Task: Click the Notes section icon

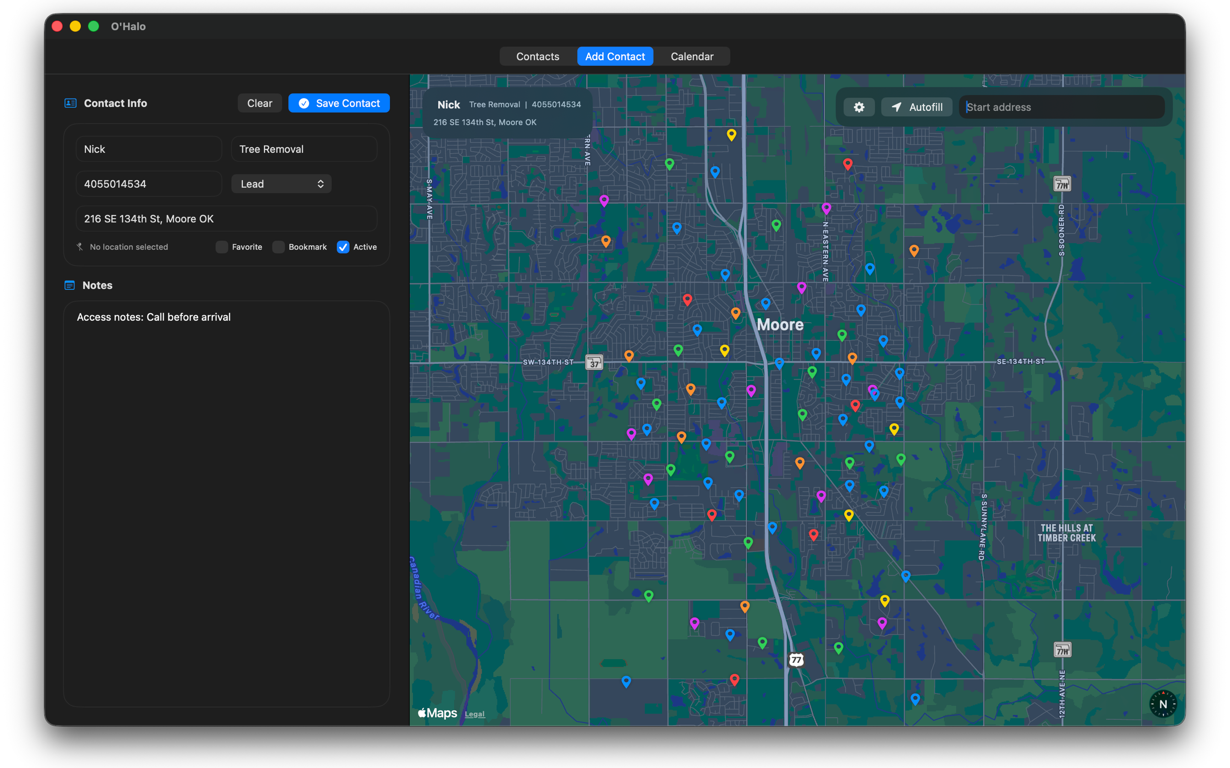Action: tap(70, 285)
